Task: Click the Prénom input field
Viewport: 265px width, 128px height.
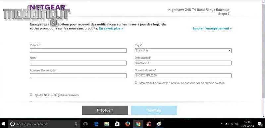Action: [78, 50]
